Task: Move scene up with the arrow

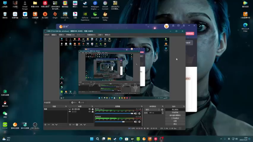Action: point(53,125)
